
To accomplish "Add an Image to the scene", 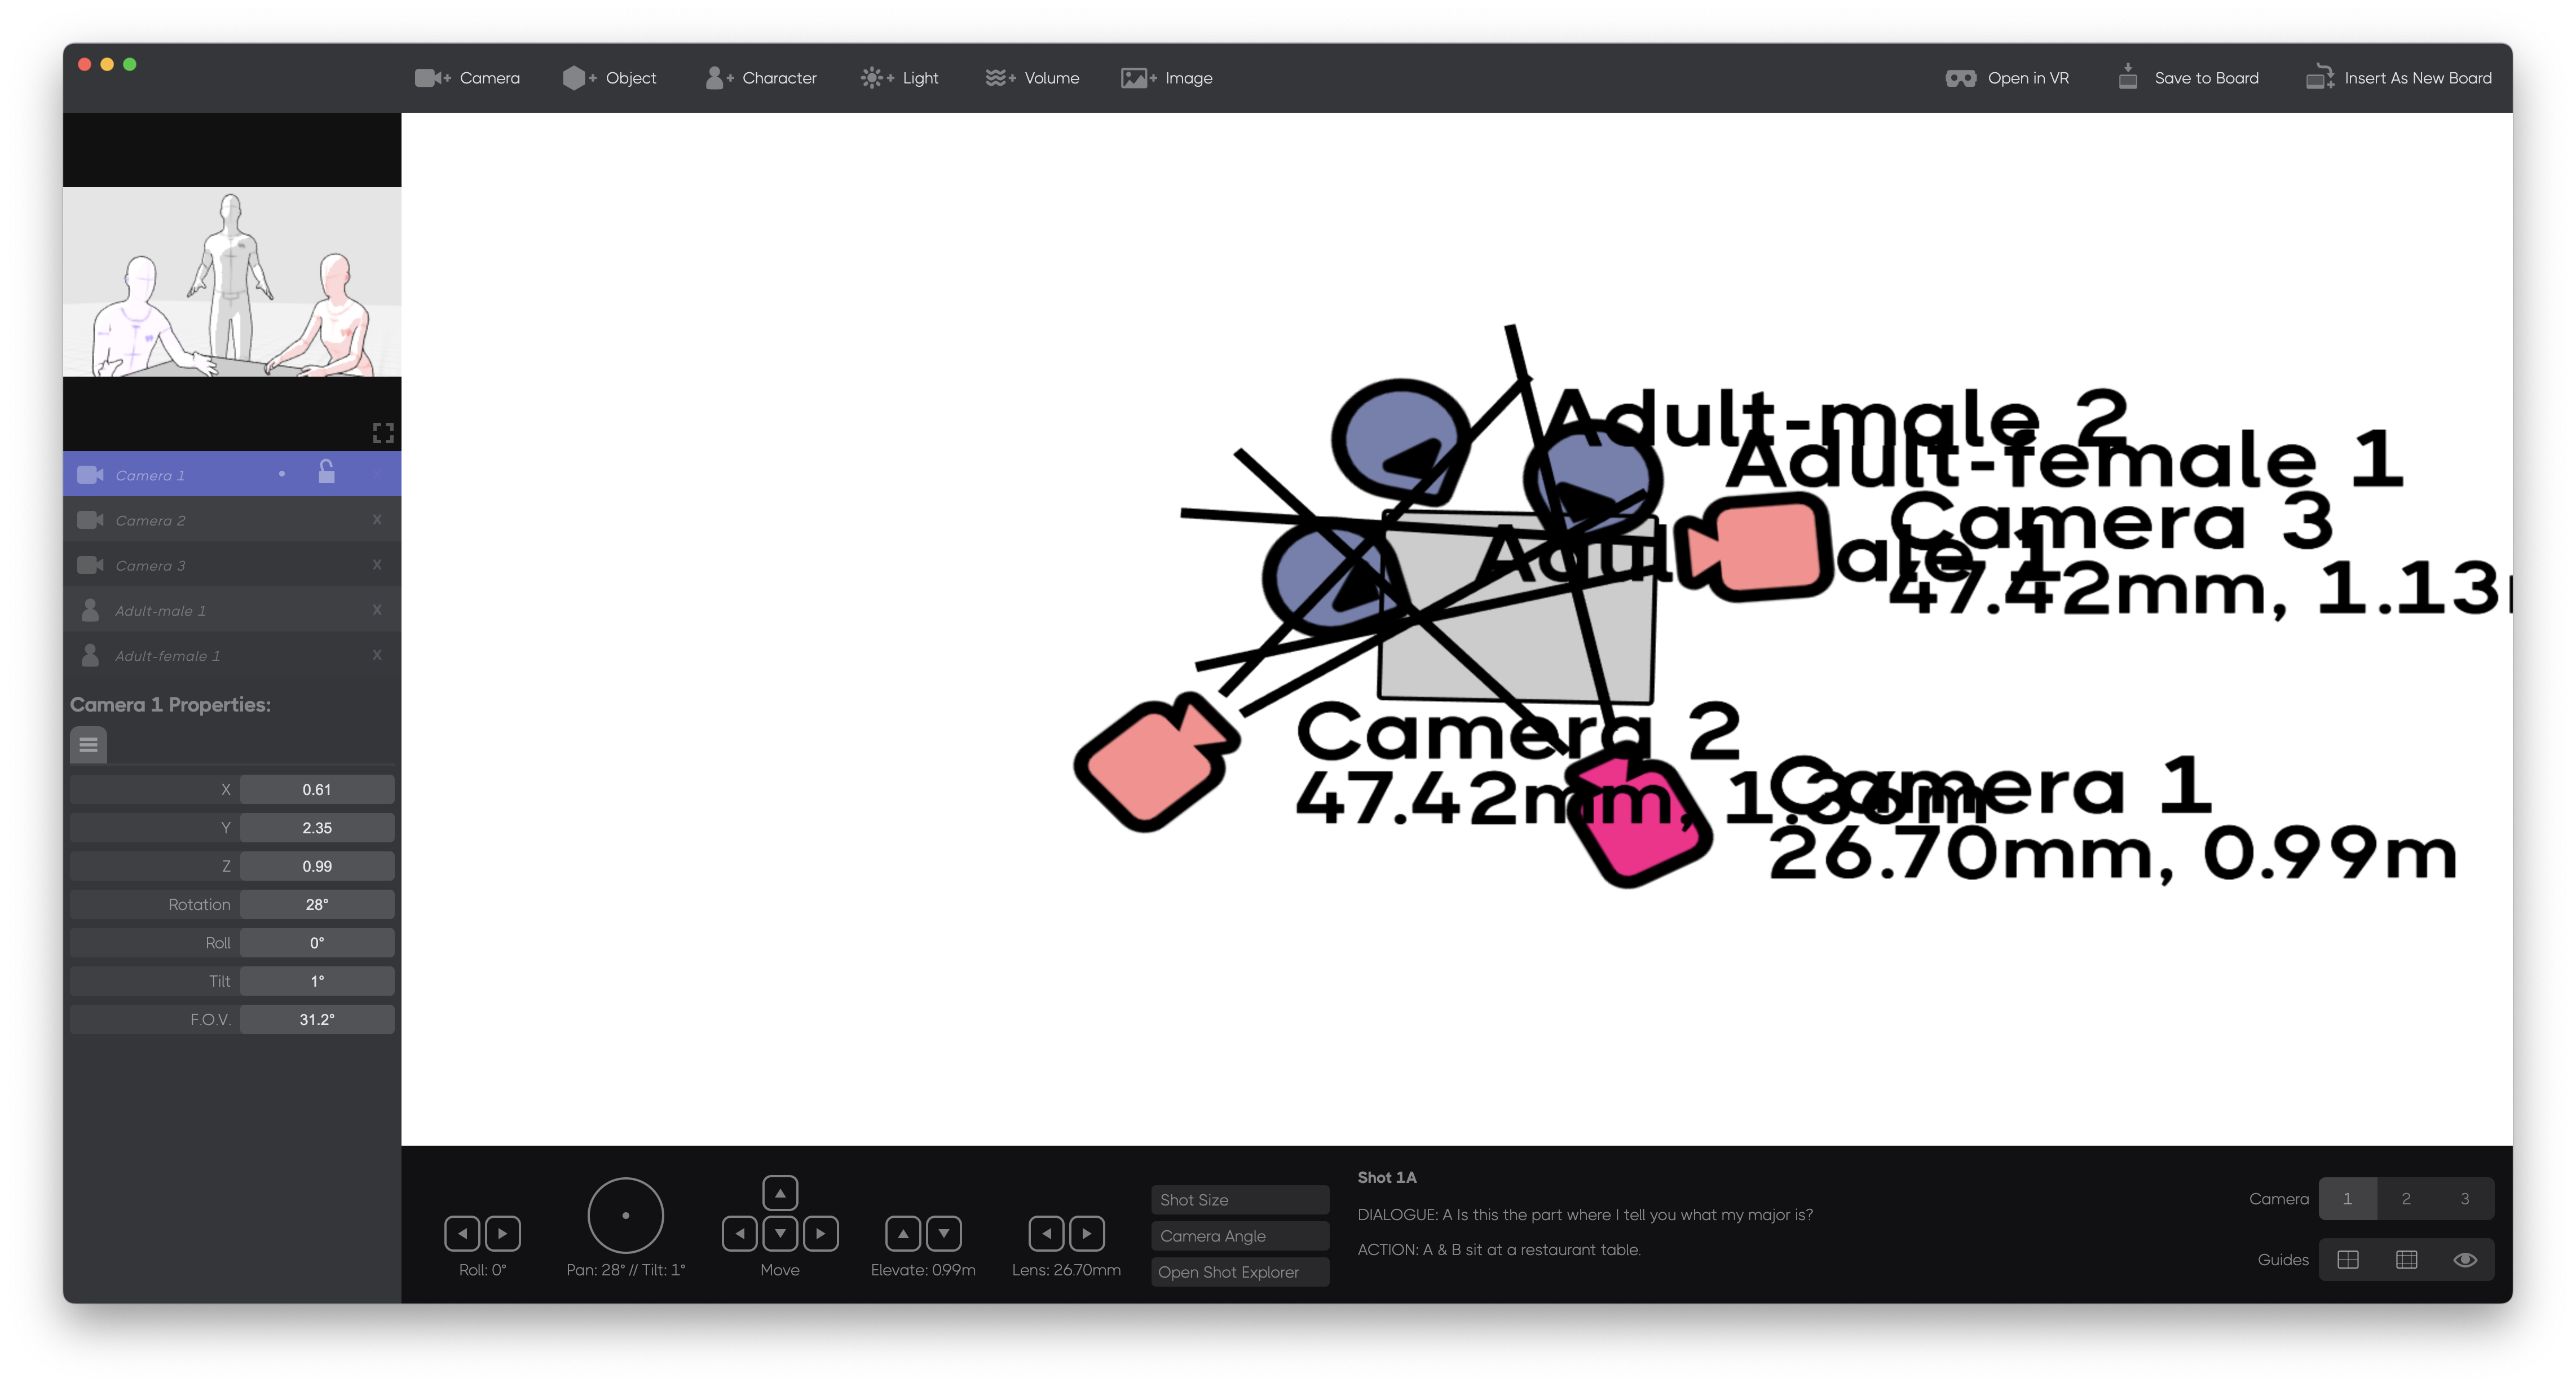I will pyautogui.click(x=1166, y=78).
